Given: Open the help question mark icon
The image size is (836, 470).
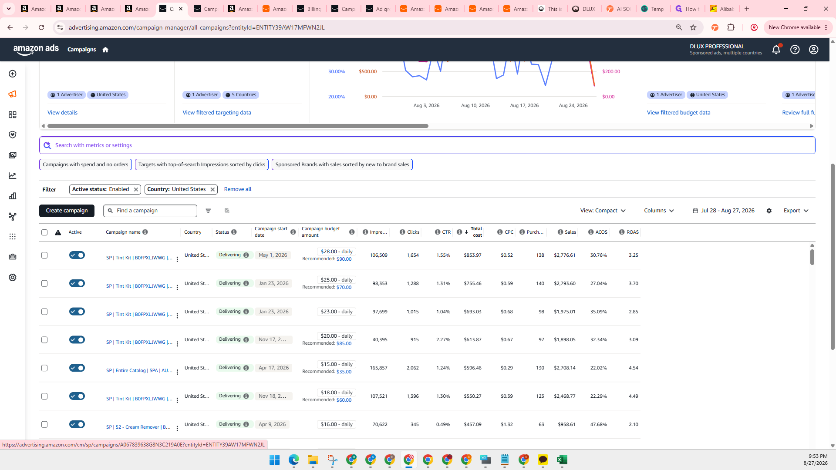Looking at the screenshot, I should 795,50.
